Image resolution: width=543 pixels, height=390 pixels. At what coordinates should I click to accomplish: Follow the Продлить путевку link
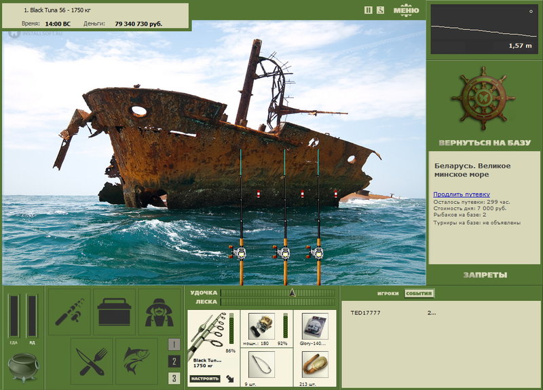(462, 194)
